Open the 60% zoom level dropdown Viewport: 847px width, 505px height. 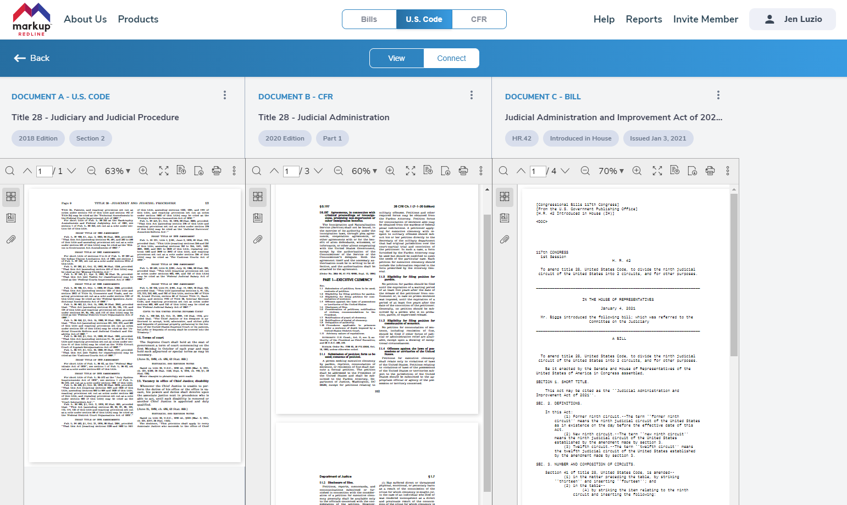(x=364, y=171)
